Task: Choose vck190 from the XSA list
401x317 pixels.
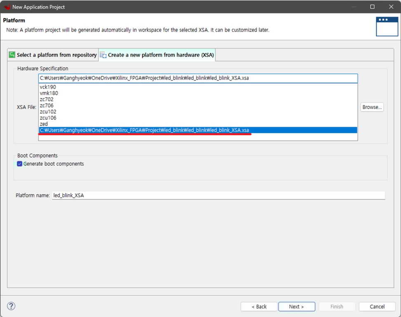Action: (198, 87)
